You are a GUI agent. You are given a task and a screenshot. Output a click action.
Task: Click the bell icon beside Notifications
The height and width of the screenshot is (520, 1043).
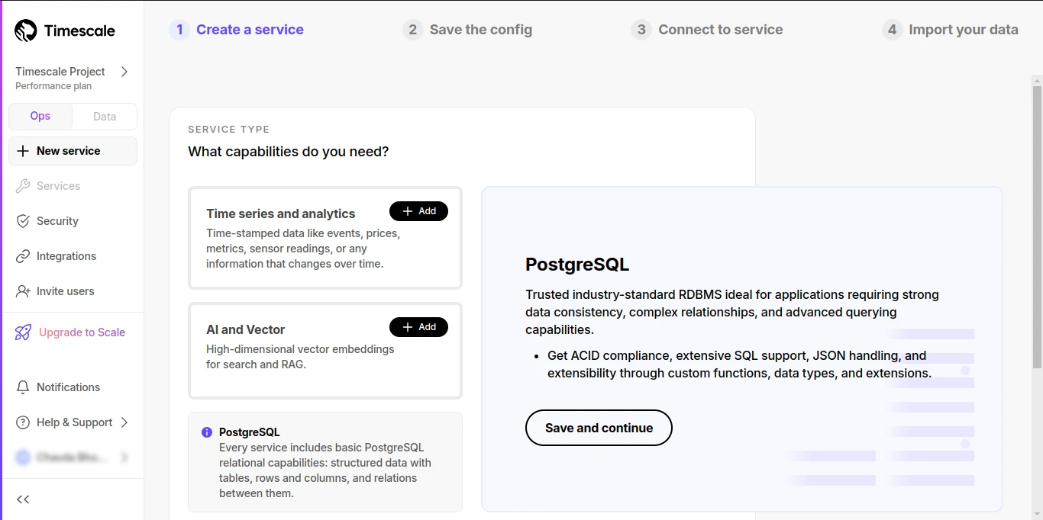click(23, 387)
